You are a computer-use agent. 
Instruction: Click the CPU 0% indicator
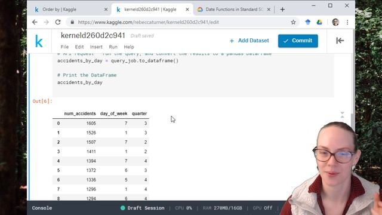point(183,208)
